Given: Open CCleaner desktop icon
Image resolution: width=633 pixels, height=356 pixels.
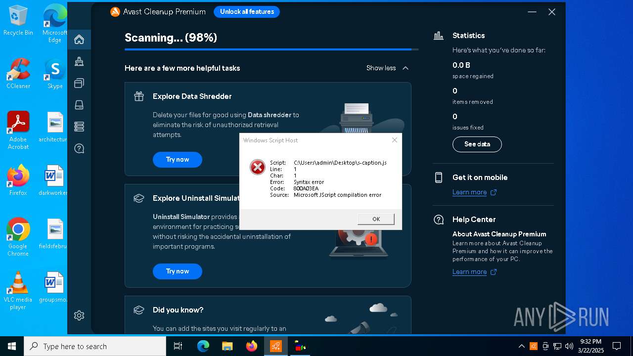Looking at the screenshot, I should pyautogui.click(x=18, y=74).
